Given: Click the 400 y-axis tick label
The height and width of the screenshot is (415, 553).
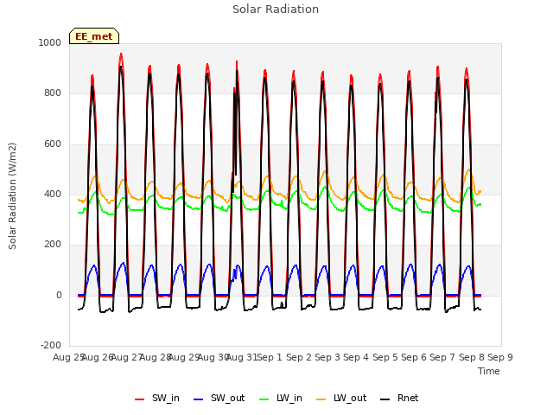Looking at the screenshot, I should click(x=53, y=194).
